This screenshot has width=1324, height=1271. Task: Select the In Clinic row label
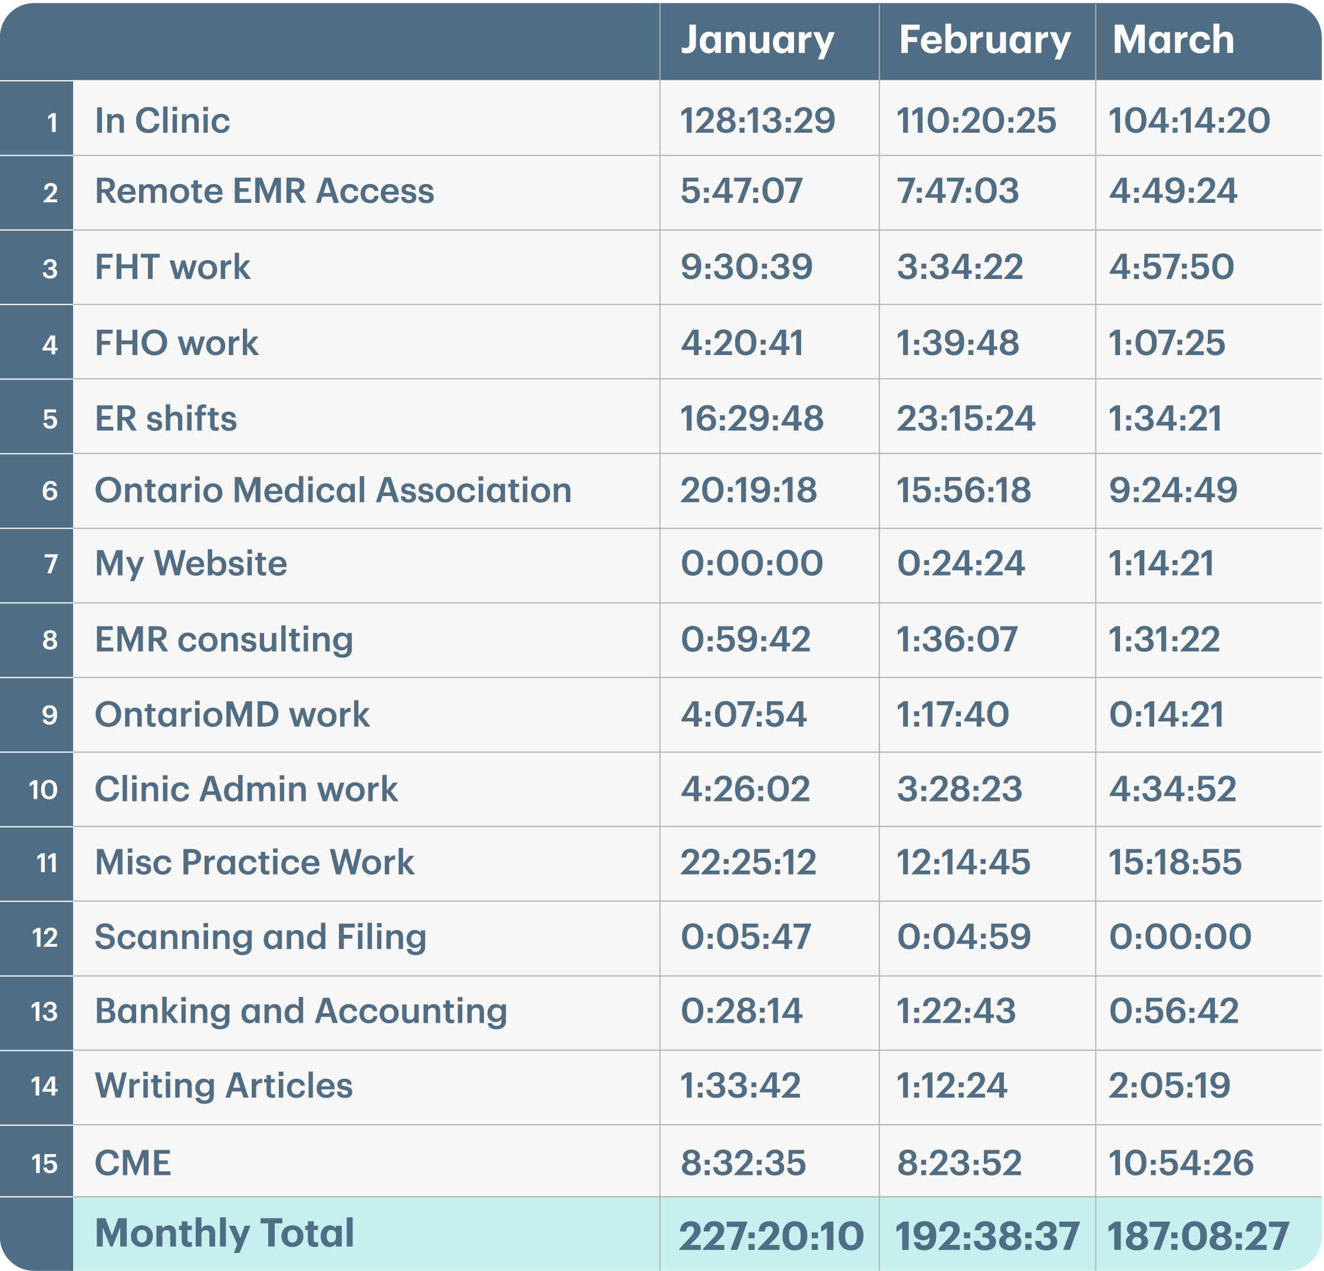162,120
